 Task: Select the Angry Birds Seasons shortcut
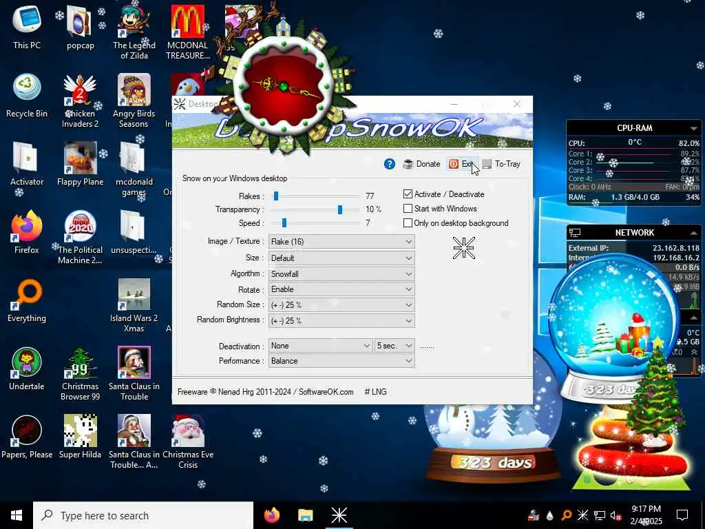(134, 101)
